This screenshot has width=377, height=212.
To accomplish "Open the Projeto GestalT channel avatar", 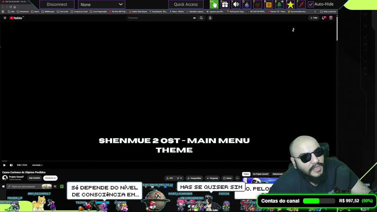I will coord(5,178).
